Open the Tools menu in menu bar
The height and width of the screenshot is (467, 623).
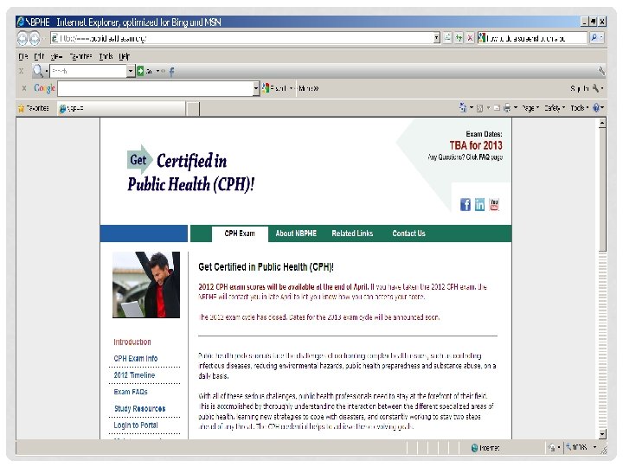[x=106, y=56]
